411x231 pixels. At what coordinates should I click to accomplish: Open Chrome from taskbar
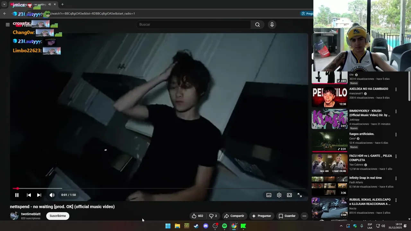234,226
